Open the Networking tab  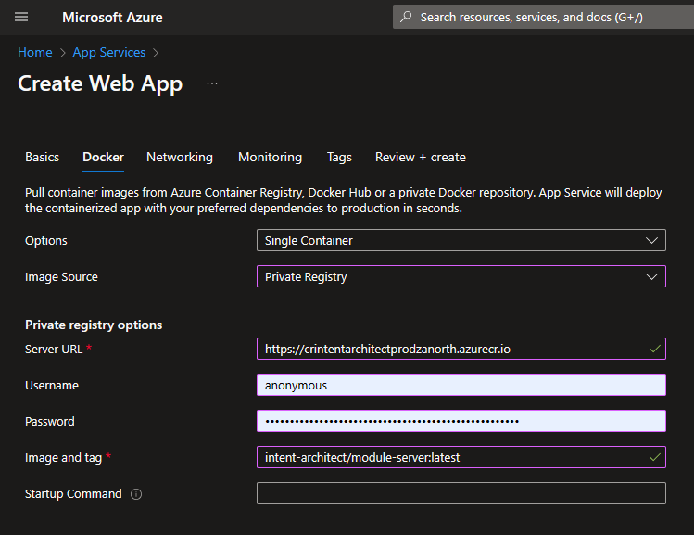pos(180,158)
